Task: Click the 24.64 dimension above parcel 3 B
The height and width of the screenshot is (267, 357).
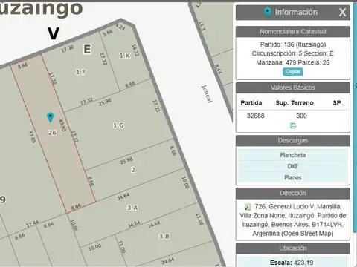Action: coord(154,225)
